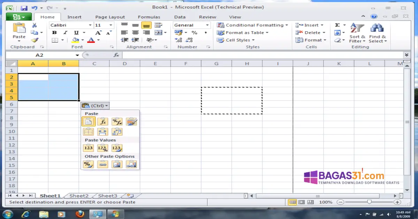Image resolution: width=418 pixels, height=219 pixels.
Task: Toggle Italic formatting
Action: 65,33
